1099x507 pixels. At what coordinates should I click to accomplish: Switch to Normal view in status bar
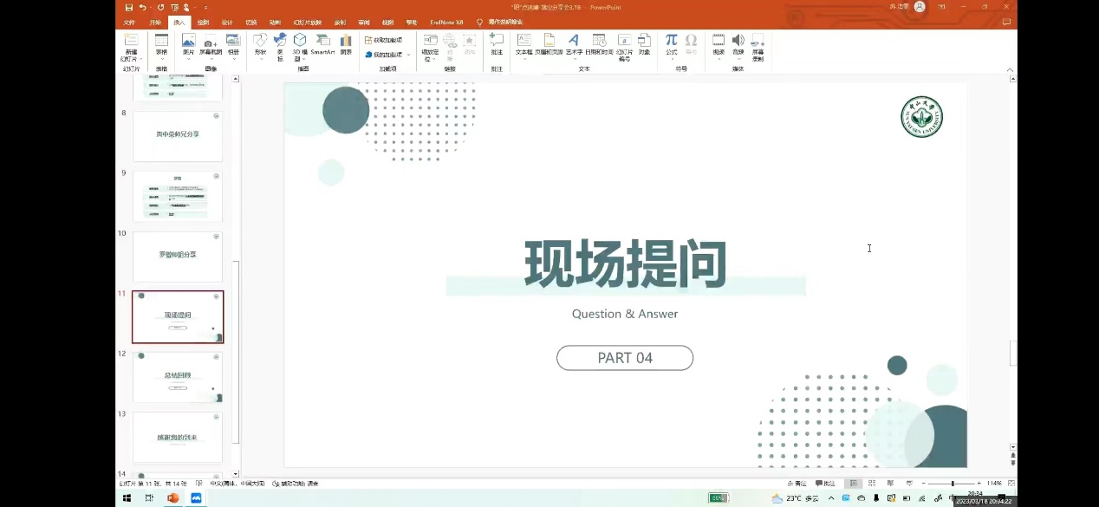[x=854, y=484]
